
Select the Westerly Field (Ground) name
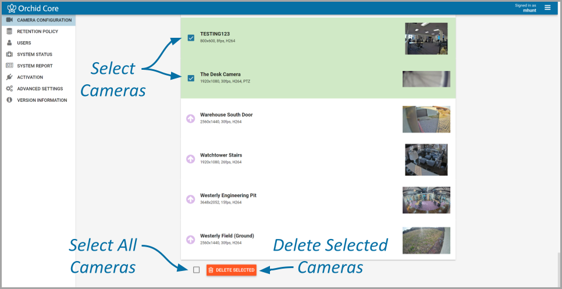point(227,236)
